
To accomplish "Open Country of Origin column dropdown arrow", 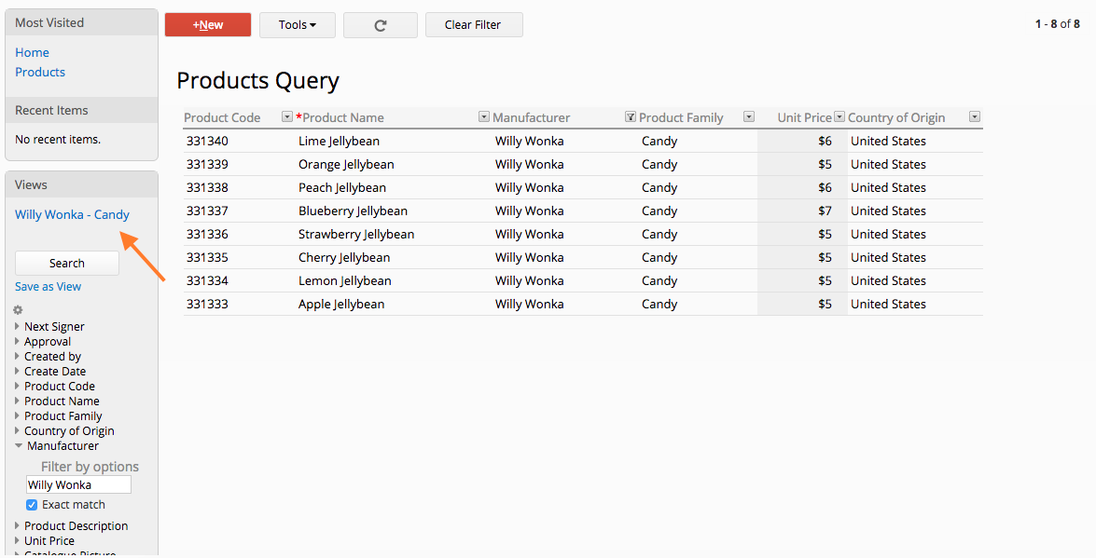I will point(975,116).
